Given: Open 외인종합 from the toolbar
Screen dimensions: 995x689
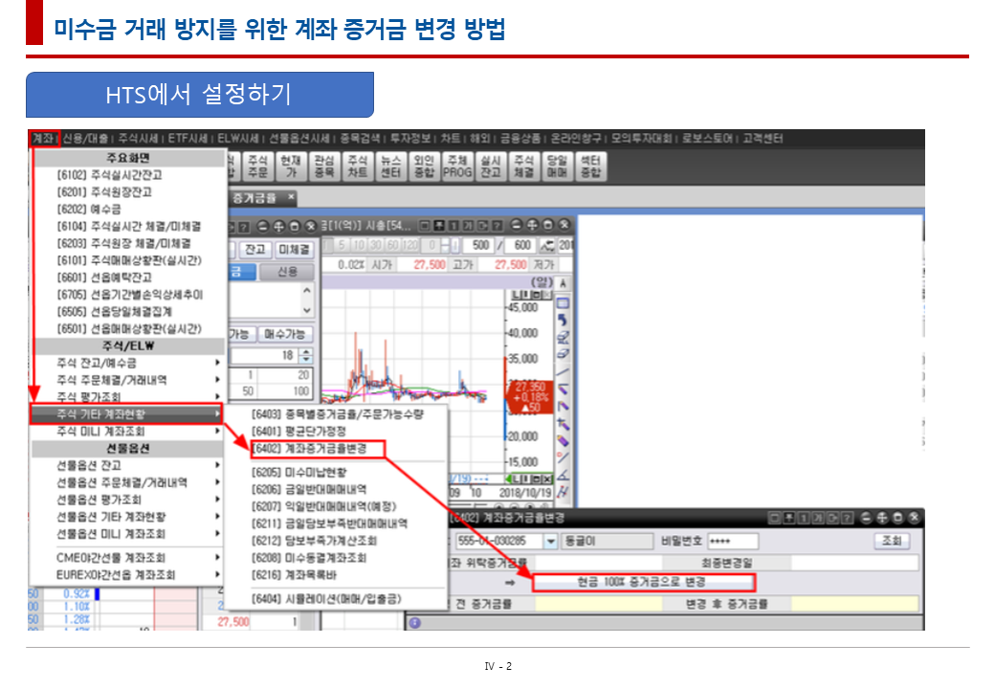Looking at the screenshot, I should [423, 167].
